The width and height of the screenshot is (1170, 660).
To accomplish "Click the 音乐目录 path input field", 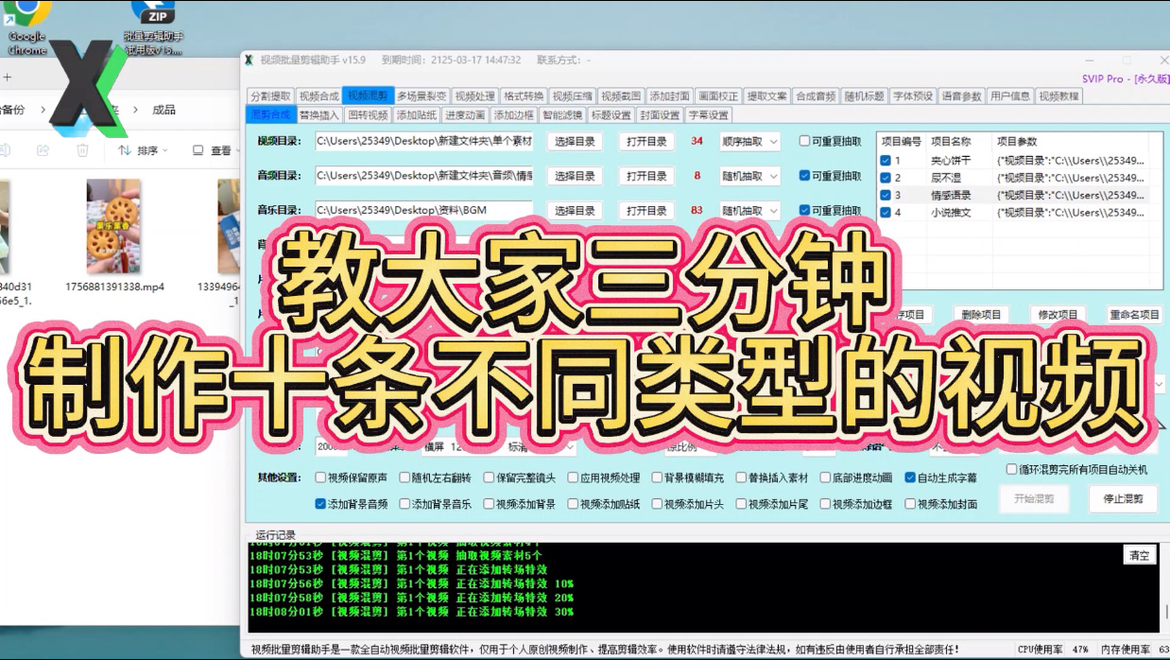I will click(423, 210).
